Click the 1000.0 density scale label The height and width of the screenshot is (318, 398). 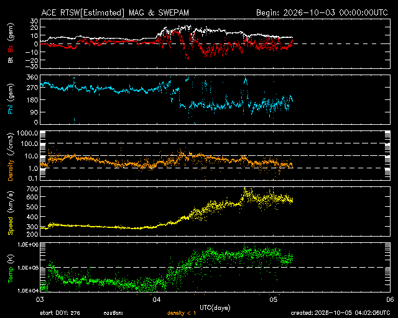point(27,134)
